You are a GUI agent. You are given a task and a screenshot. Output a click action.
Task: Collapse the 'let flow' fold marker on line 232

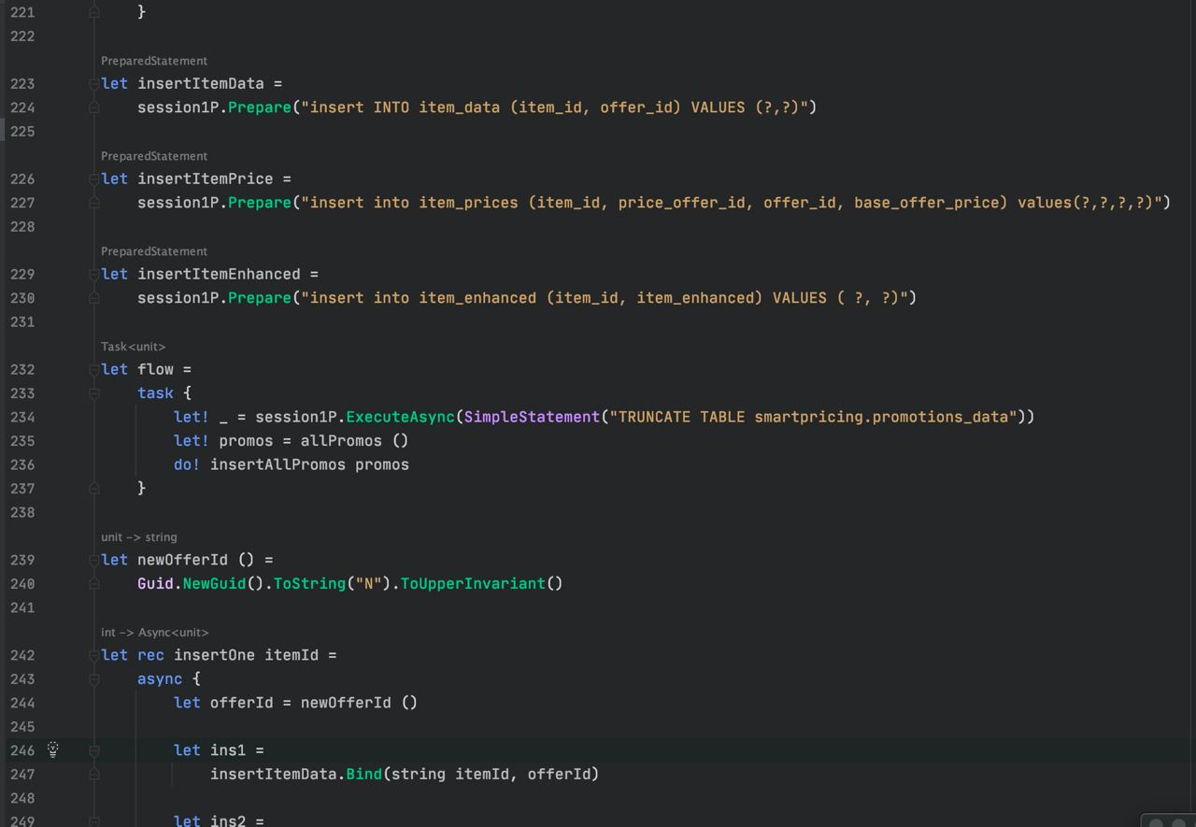(94, 370)
